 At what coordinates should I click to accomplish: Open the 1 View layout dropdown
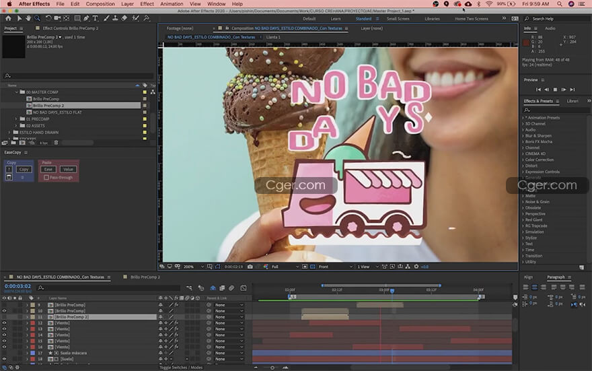pyautogui.click(x=368, y=267)
